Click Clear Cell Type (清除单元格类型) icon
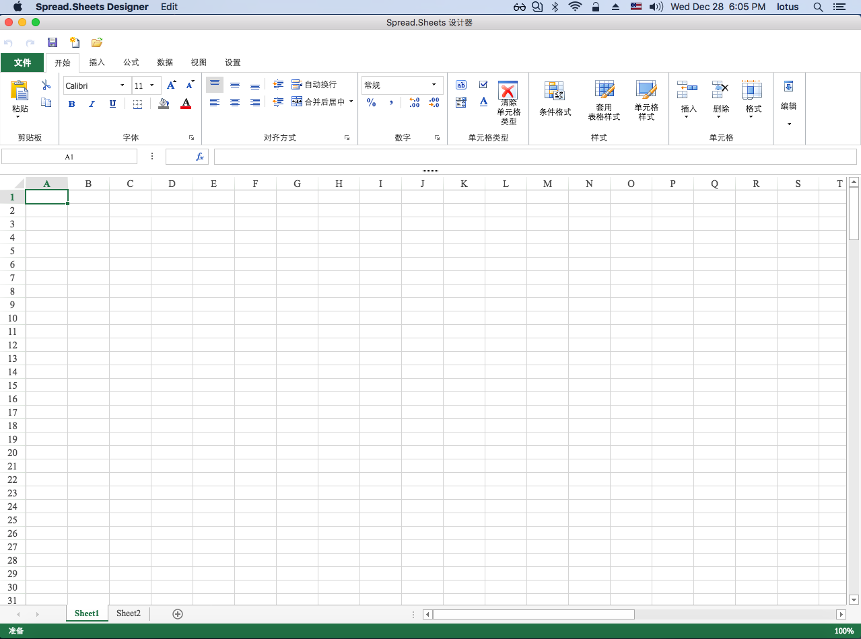 click(508, 103)
